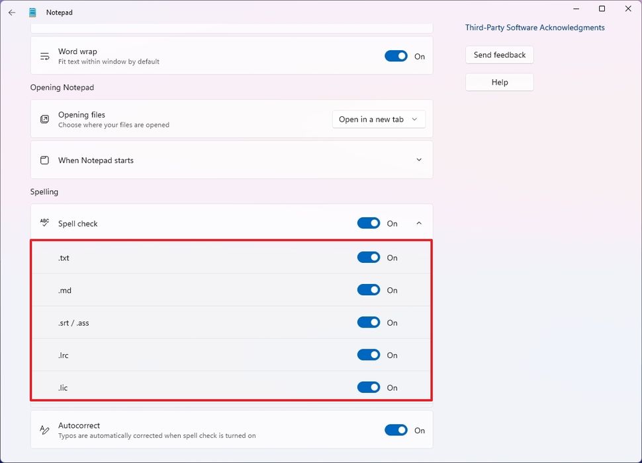
Task: Toggle the Autocorrect switch off
Action: pyautogui.click(x=396, y=429)
